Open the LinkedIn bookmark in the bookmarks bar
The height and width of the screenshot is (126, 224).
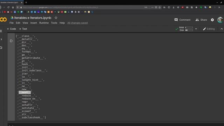coord(35,12)
